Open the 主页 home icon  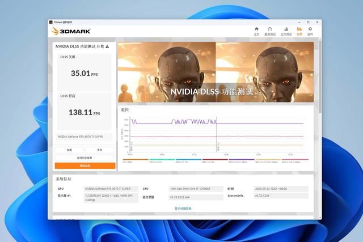coord(256,31)
